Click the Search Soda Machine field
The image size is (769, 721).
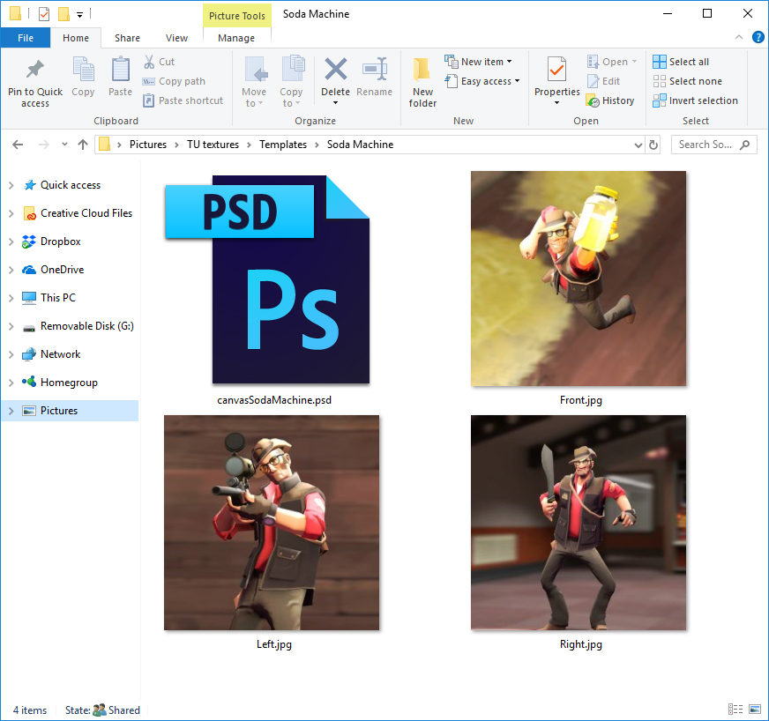(x=713, y=145)
